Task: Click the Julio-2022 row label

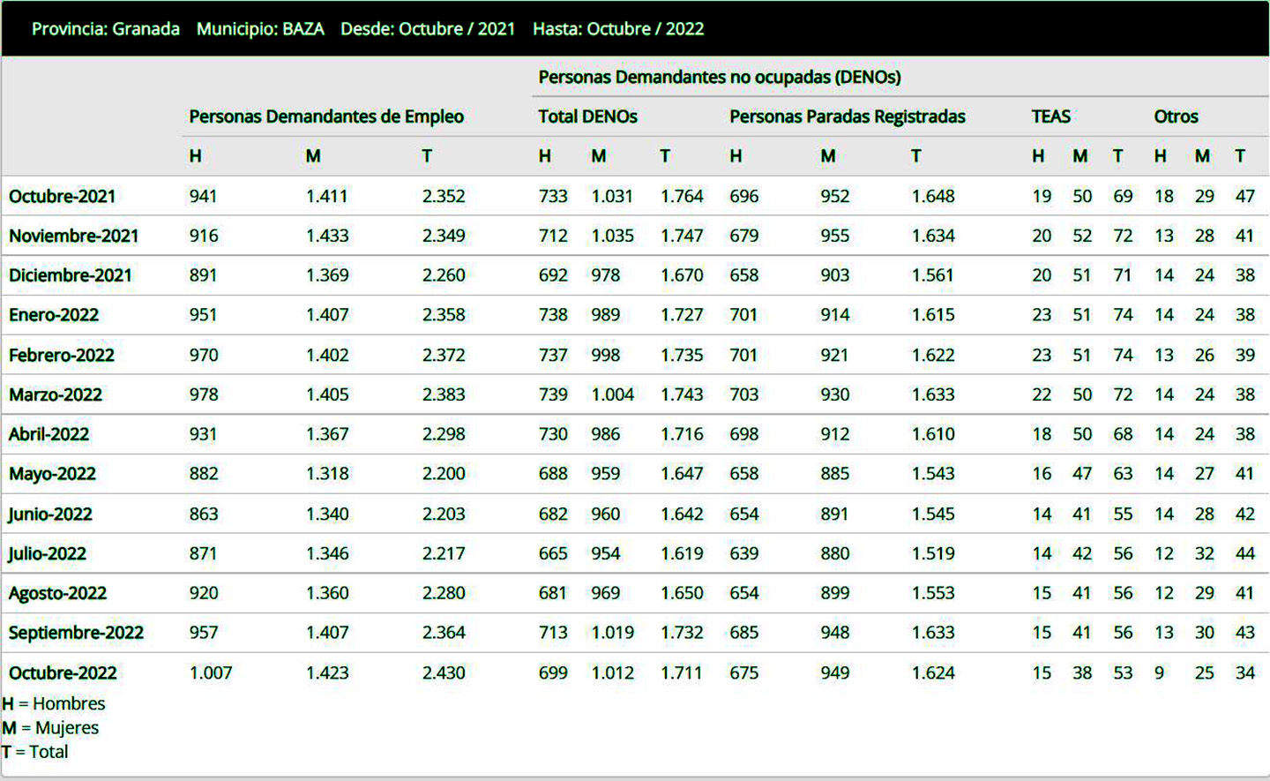Action: click(x=48, y=553)
